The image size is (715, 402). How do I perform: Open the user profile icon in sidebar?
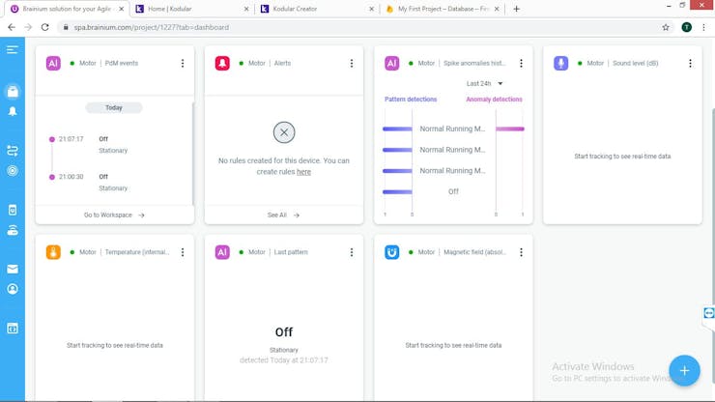(x=13, y=289)
